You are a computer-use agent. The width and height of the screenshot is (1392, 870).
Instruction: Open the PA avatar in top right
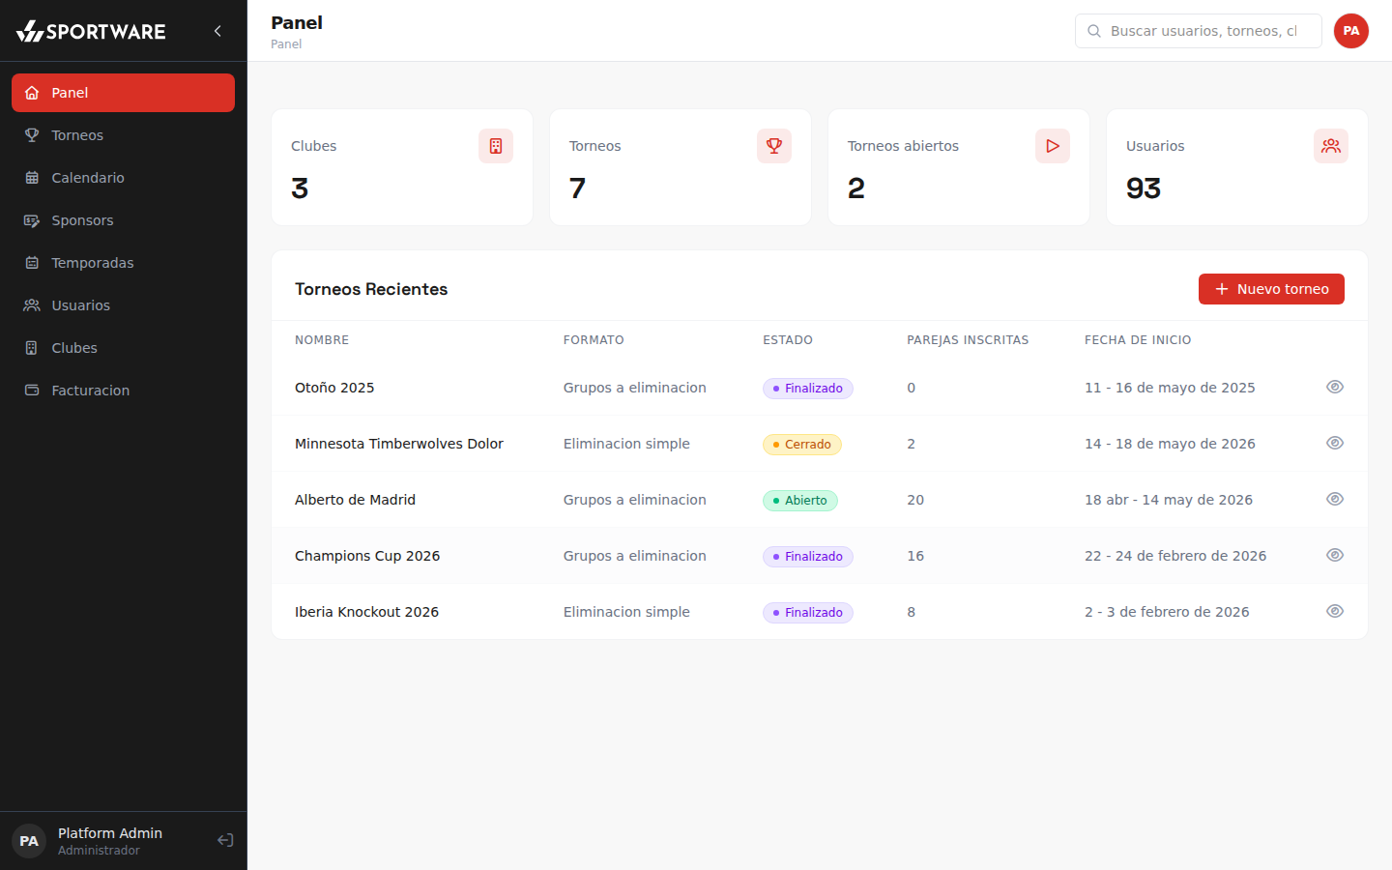pos(1351,31)
